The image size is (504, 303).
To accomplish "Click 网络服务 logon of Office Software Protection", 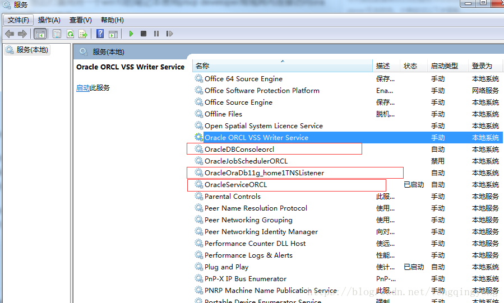I will point(485,91).
